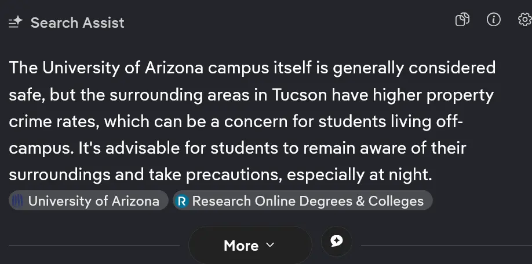This screenshot has width=532, height=264.
Task: Click the chat bubble follow-up icon
Action: click(337, 241)
